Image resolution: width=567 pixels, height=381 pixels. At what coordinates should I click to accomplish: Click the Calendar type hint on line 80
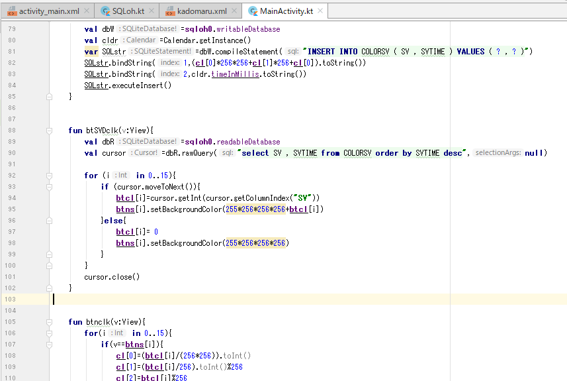coord(140,40)
